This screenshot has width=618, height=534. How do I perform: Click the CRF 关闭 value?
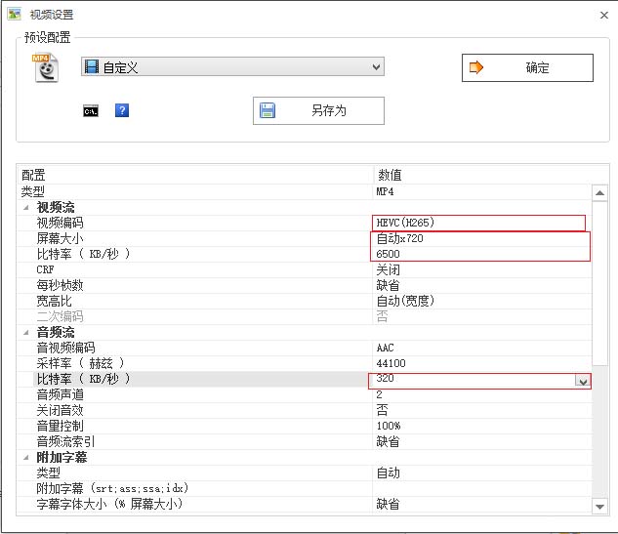pos(389,269)
